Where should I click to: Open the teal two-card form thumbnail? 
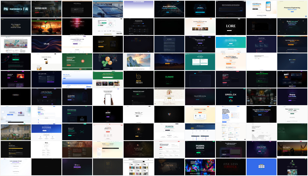click(200, 62)
